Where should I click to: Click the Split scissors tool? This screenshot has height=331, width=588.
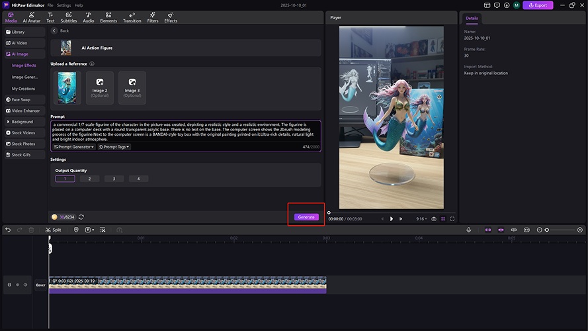(x=53, y=230)
